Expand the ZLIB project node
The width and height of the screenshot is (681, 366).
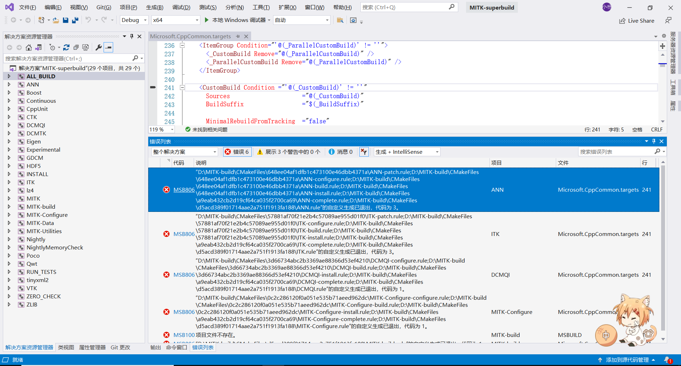(9, 304)
